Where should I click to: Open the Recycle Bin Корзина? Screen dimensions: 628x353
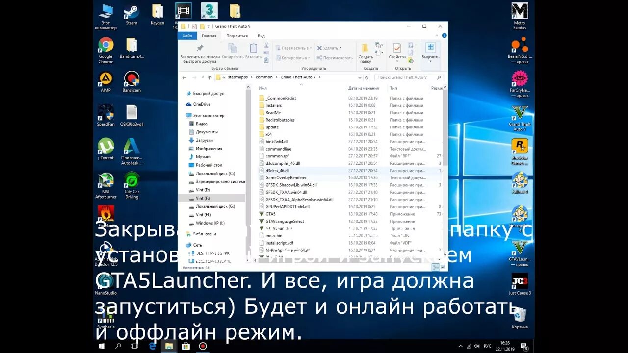[x=520, y=318]
